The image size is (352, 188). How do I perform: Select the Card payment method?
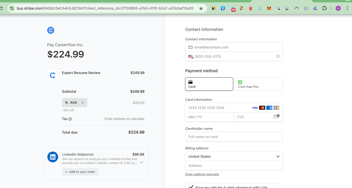tap(209, 84)
